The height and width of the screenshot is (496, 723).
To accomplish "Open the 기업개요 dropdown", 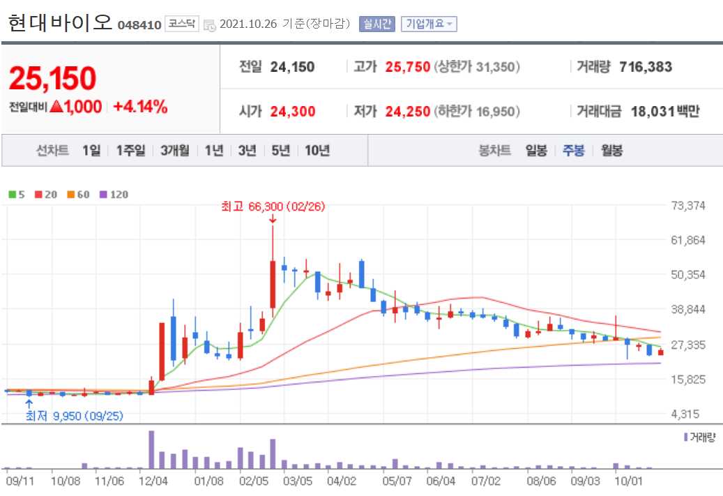I will point(429,24).
